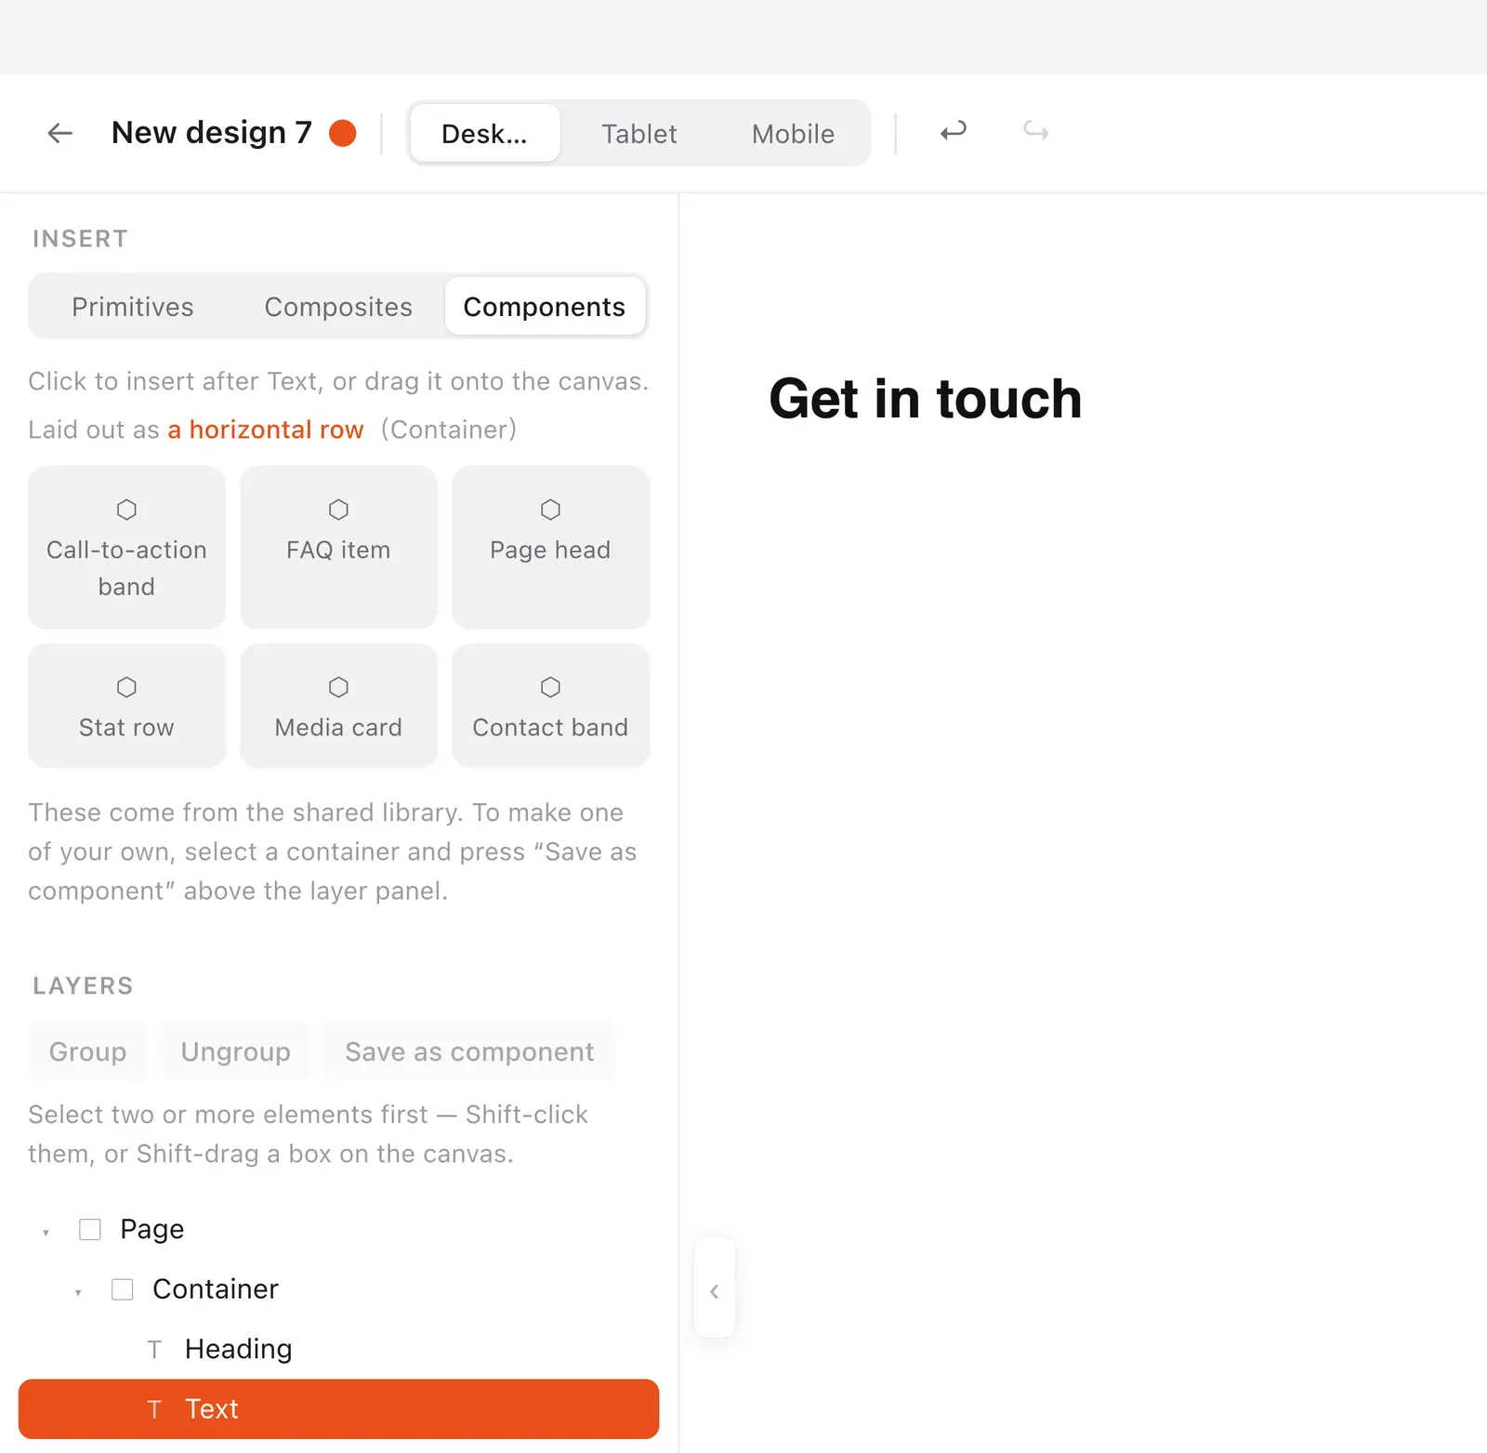Insert a Call-to-action band component
This screenshot has width=1487, height=1453.
click(126, 548)
